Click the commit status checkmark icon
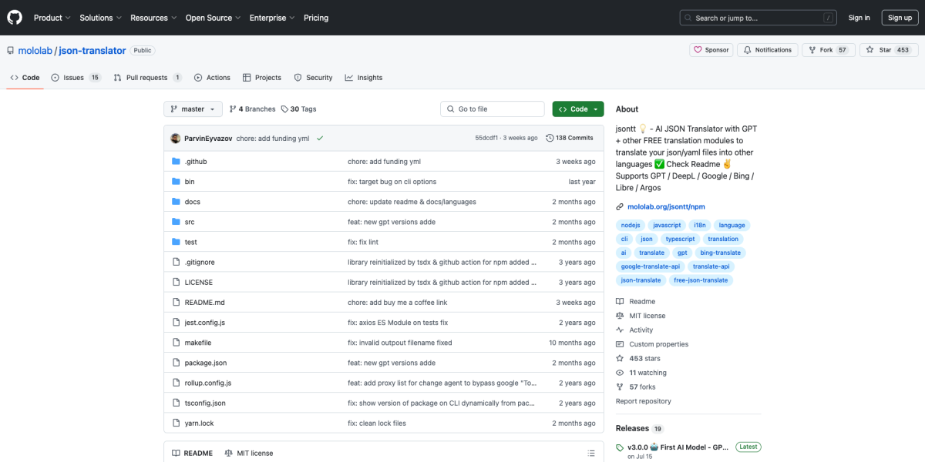The image size is (925, 462). (x=319, y=138)
